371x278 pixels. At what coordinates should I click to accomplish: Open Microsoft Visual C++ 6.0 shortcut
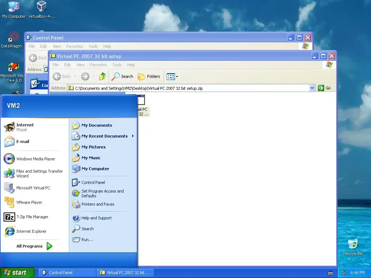(x=12, y=72)
